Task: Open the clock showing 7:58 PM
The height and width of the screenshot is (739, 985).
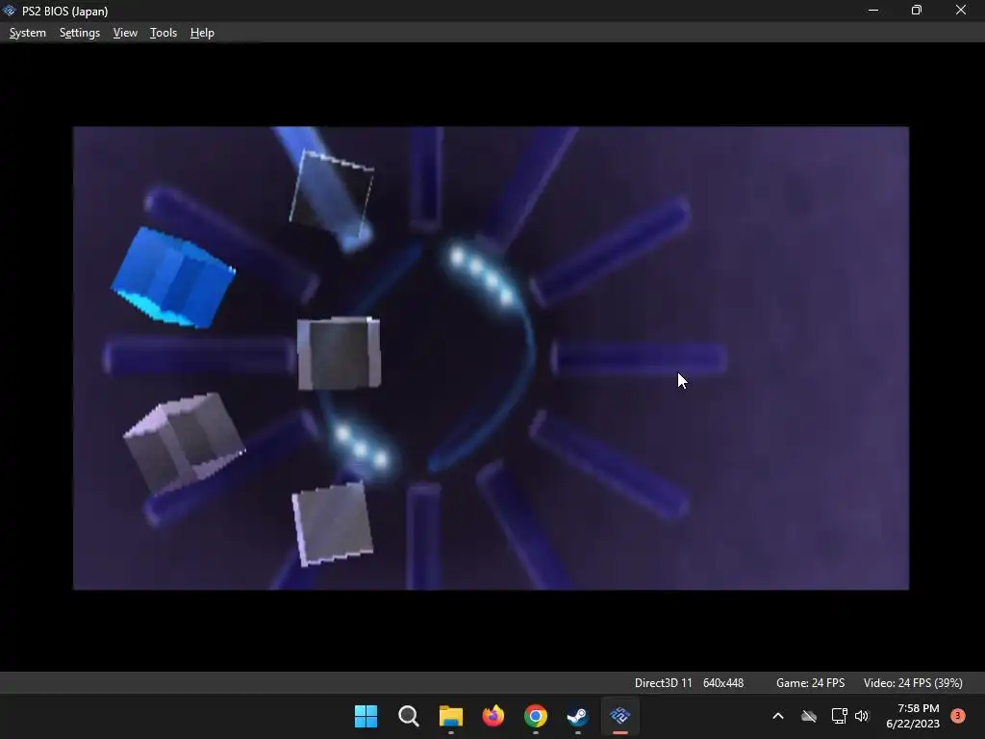Action: pyautogui.click(x=913, y=716)
